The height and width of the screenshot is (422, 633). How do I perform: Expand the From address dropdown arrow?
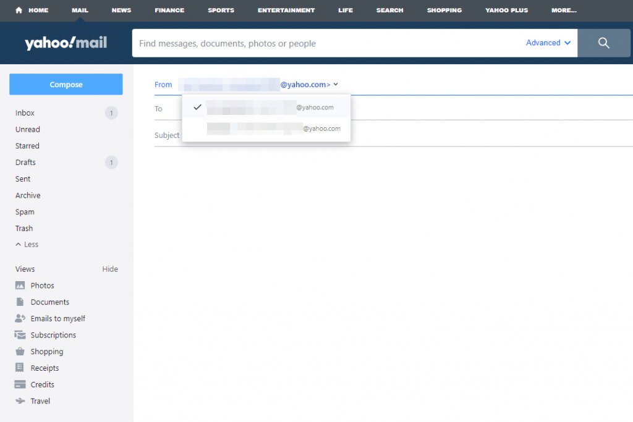pos(336,85)
